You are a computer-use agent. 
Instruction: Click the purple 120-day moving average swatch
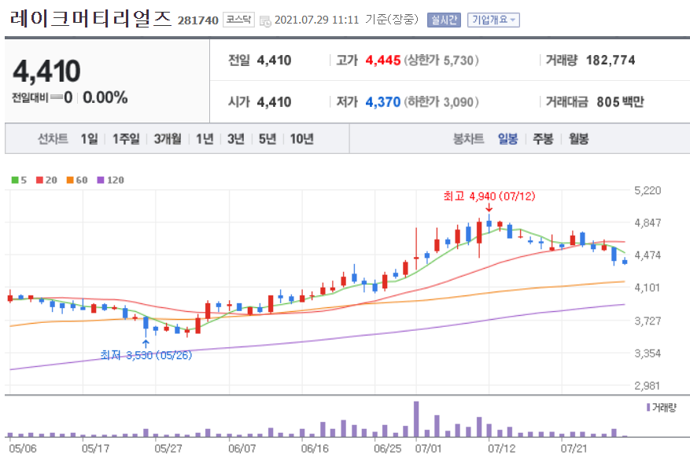tap(101, 180)
